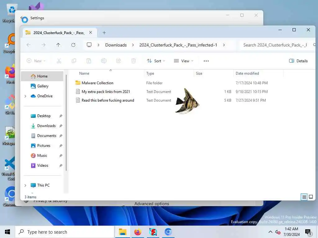This screenshot has width=318, height=238.
Task: Open the New item dropdown
Action: [x=36, y=61]
